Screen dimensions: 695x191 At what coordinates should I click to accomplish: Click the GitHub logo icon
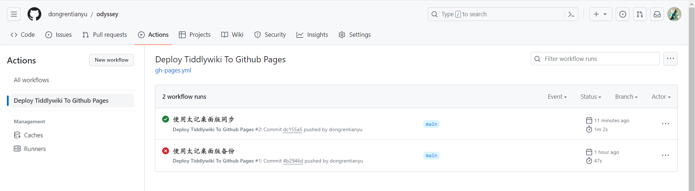pos(34,14)
